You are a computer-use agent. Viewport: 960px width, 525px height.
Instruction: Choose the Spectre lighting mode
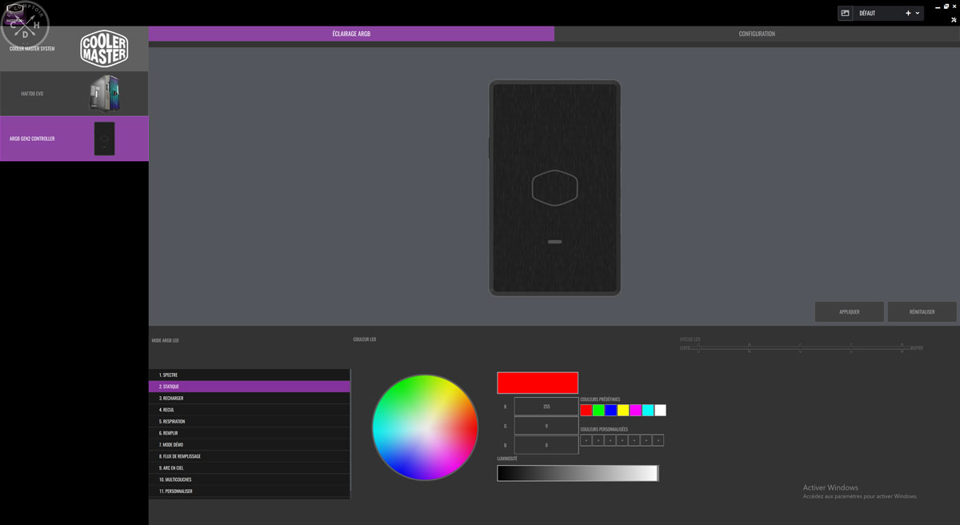(x=249, y=375)
